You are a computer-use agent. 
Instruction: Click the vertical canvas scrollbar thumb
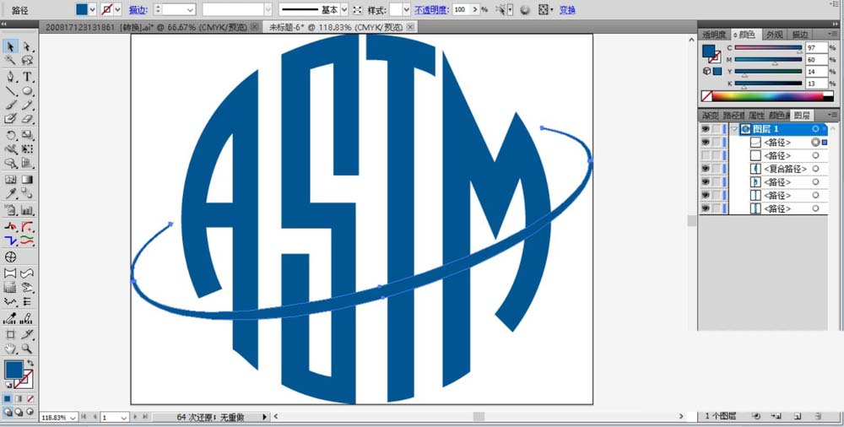tap(692, 221)
